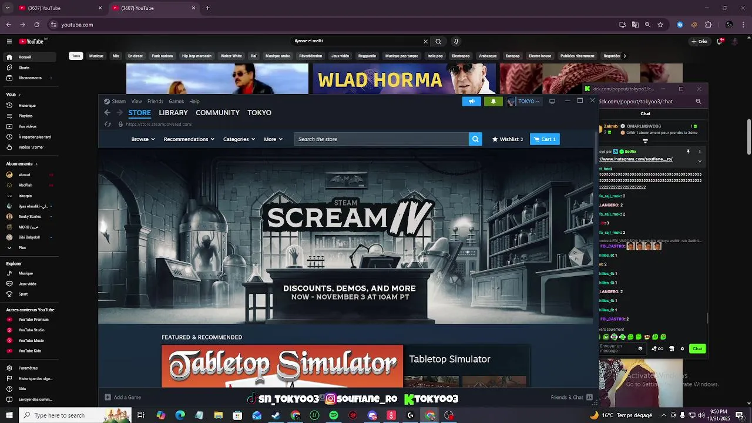Open Instagram link in Kick chat

[636, 159]
